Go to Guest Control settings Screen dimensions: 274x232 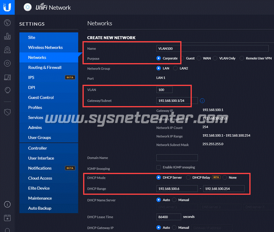(41, 98)
